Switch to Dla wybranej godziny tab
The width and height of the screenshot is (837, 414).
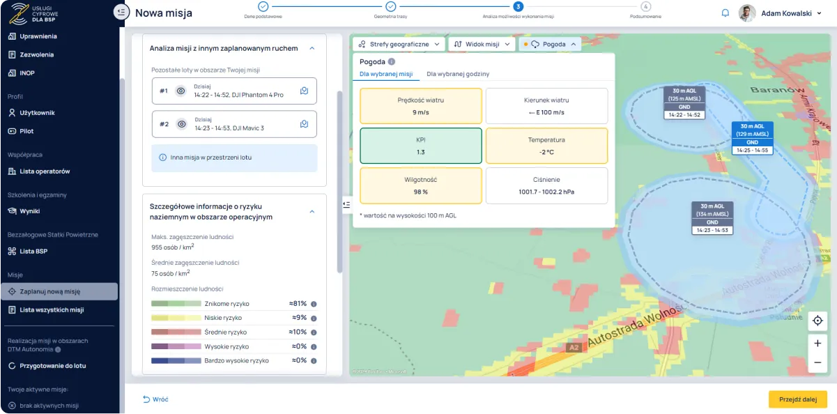click(x=458, y=74)
